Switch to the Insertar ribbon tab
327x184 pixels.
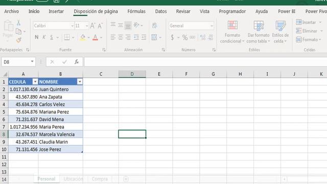(x=56, y=11)
